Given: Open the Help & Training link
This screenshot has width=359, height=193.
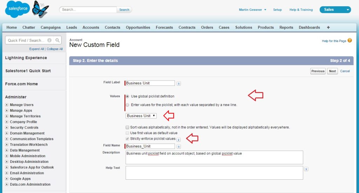Looking at the screenshot, I should click(x=301, y=9).
